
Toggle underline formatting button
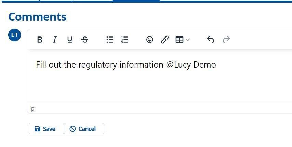(70, 40)
